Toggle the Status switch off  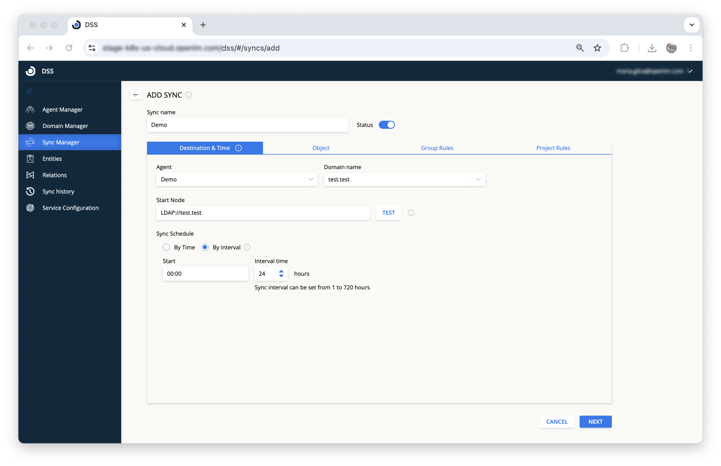coord(387,125)
